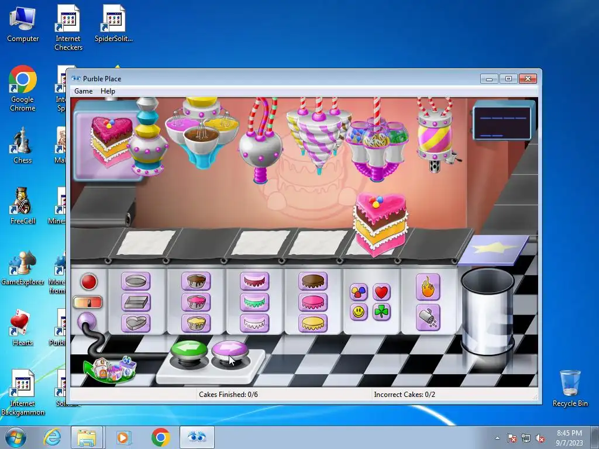
Task: Add green clover decoration
Action: tap(381, 312)
